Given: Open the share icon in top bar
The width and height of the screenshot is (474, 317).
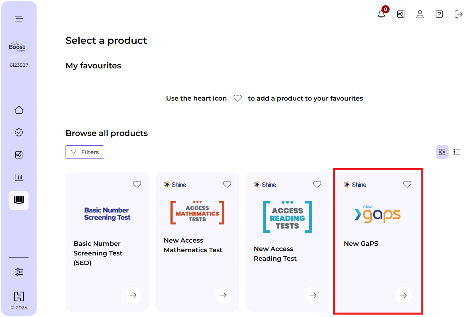Looking at the screenshot, I should click(x=401, y=14).
